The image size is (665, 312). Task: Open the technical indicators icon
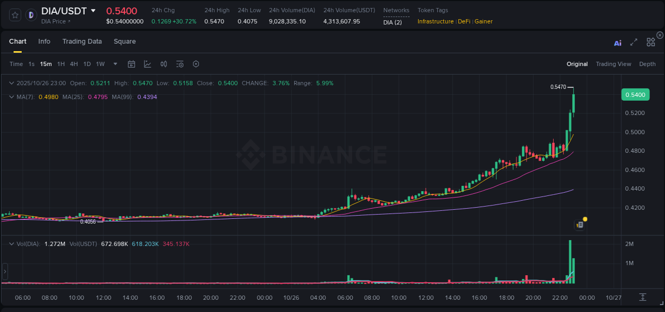click(x=163, y=64)
